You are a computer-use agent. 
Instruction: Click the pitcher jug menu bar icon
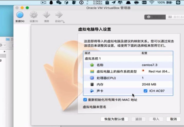tap(74, 3)
